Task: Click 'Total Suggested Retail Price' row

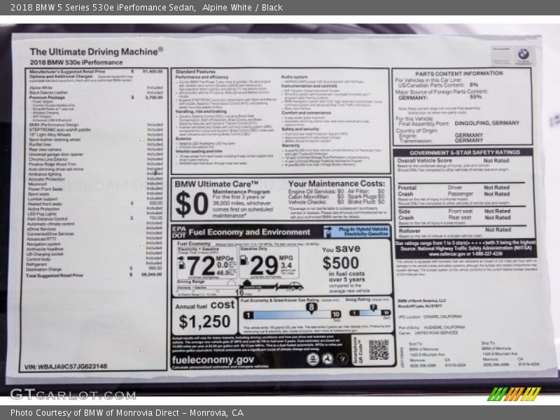Action: pyautogui.click(x=94, y=275)
